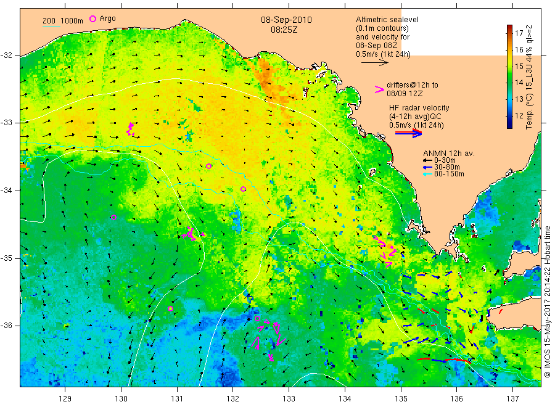This screenshot has height=407, width=555.
Task: Click the magenta drifter cluster near 34.8S 134.7E
Action: [x=385, y=250]
